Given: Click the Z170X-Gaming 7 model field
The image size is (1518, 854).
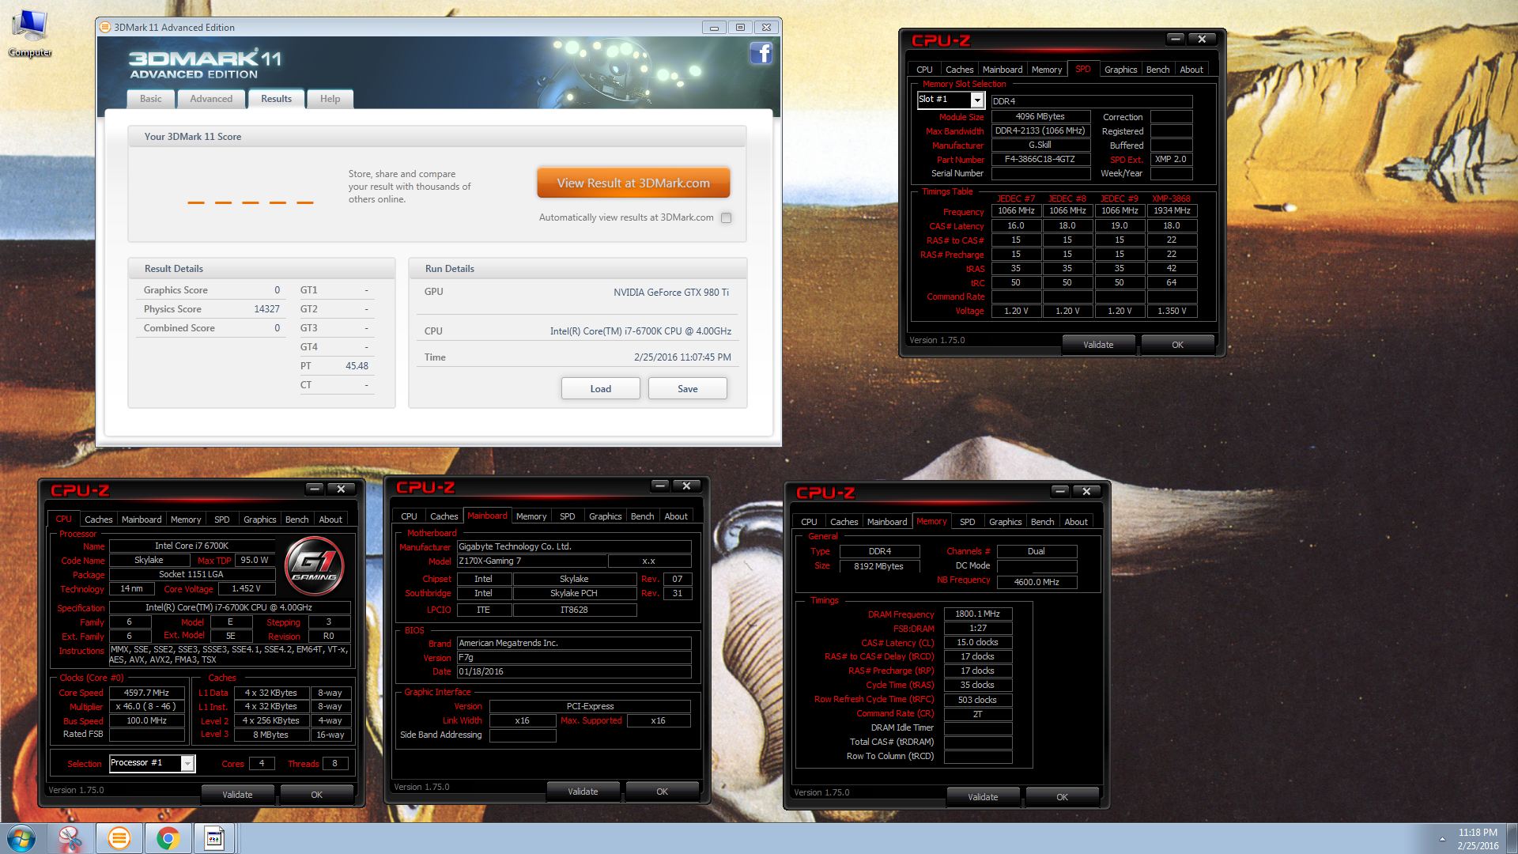Looking at the screenshot, I should coord(532,561).
